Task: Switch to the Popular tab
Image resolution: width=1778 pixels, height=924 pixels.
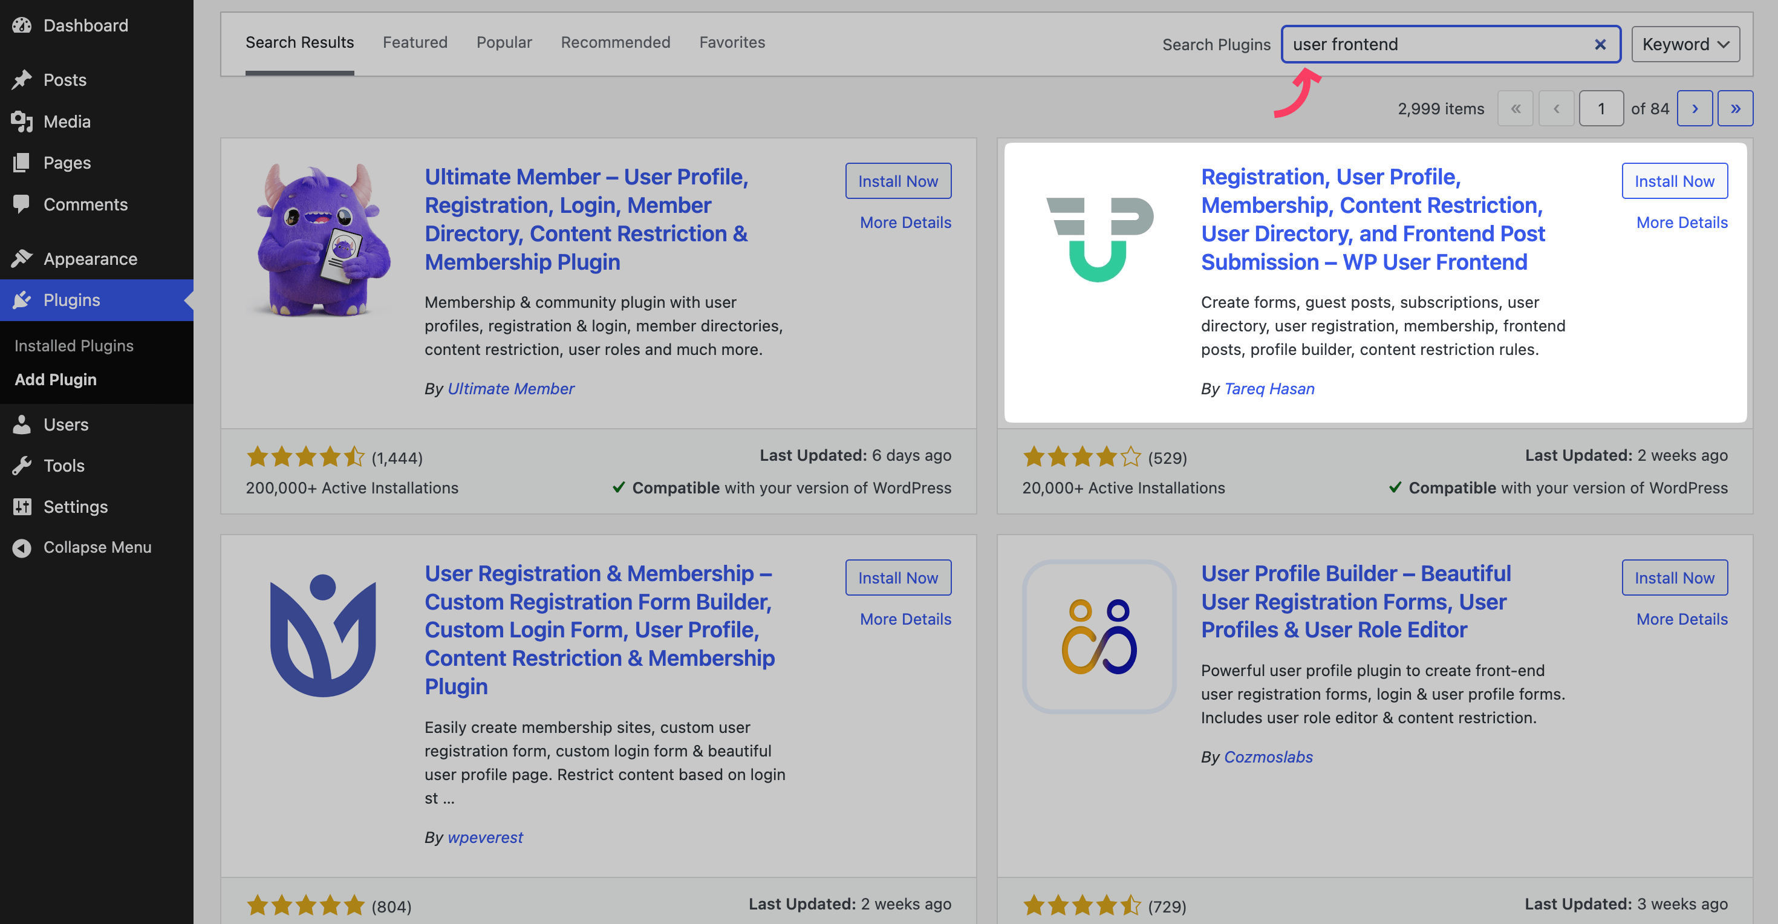Action: [x=504, y=42]
